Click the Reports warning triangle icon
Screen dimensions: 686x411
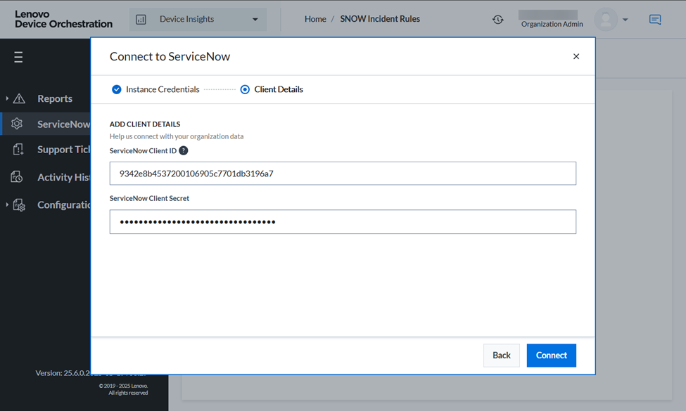click(19, 98)
